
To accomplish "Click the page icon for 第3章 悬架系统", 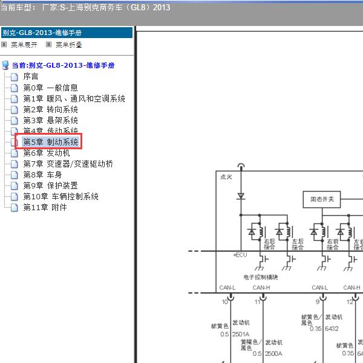I will (x=15, y=121).
